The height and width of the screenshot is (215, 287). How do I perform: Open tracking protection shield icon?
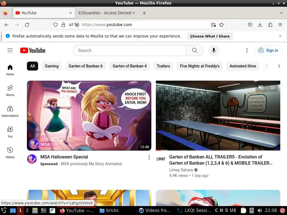pyautogui.click(x=55, y=25)
